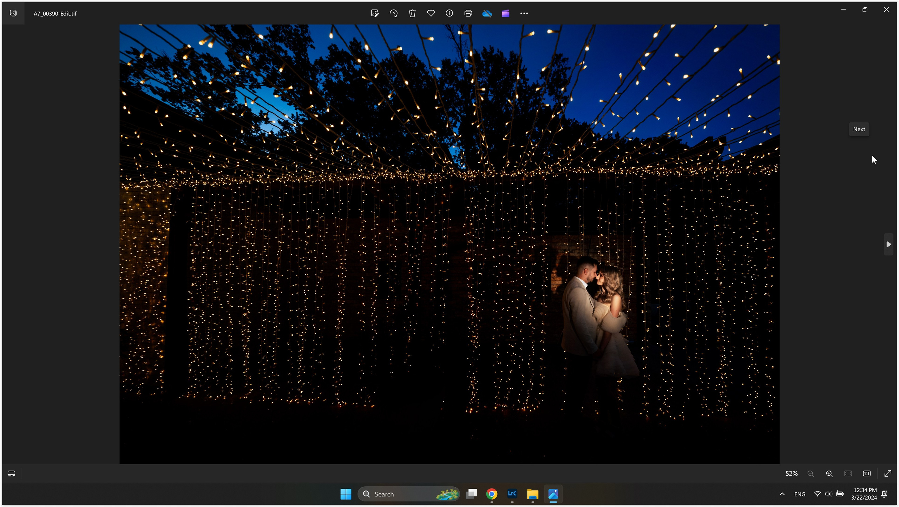Go to next photo arrow
Image resolution: width=899 pixels, height=507 pixels.
tap(888, 244)
